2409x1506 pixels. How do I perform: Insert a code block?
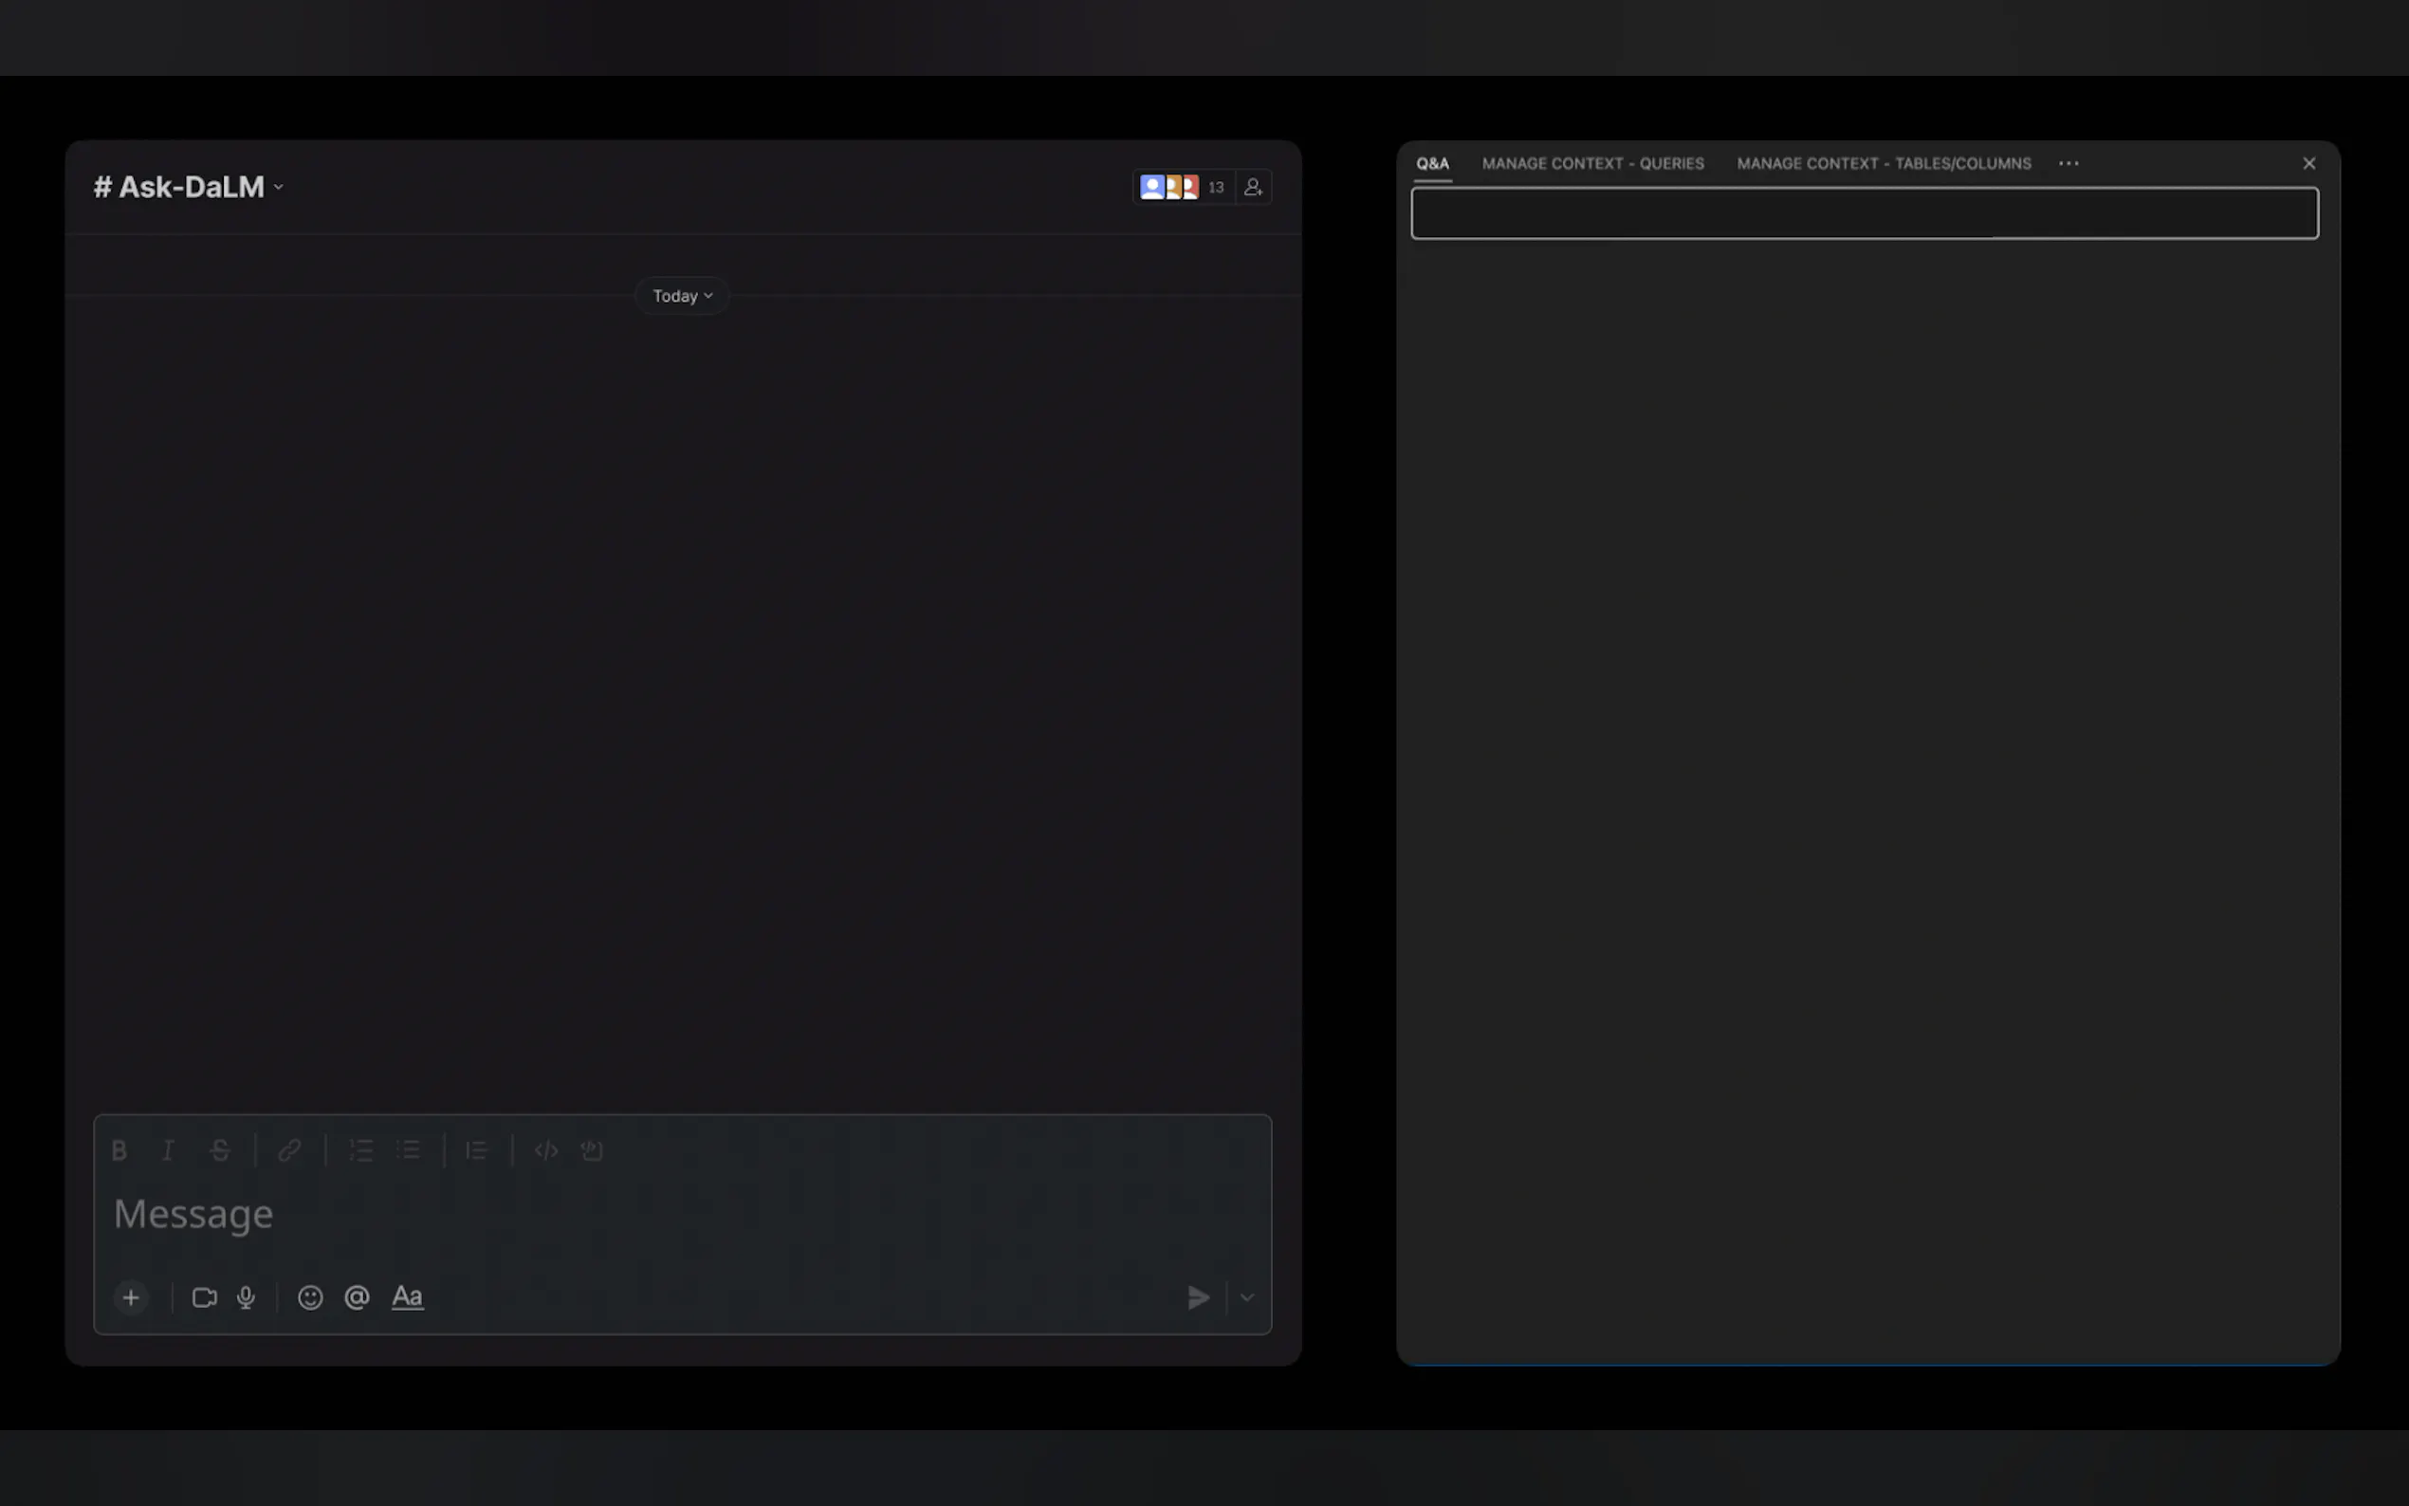point(593,1150)
